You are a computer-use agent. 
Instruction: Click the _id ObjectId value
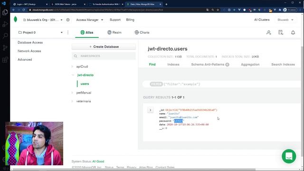point(191,110)
